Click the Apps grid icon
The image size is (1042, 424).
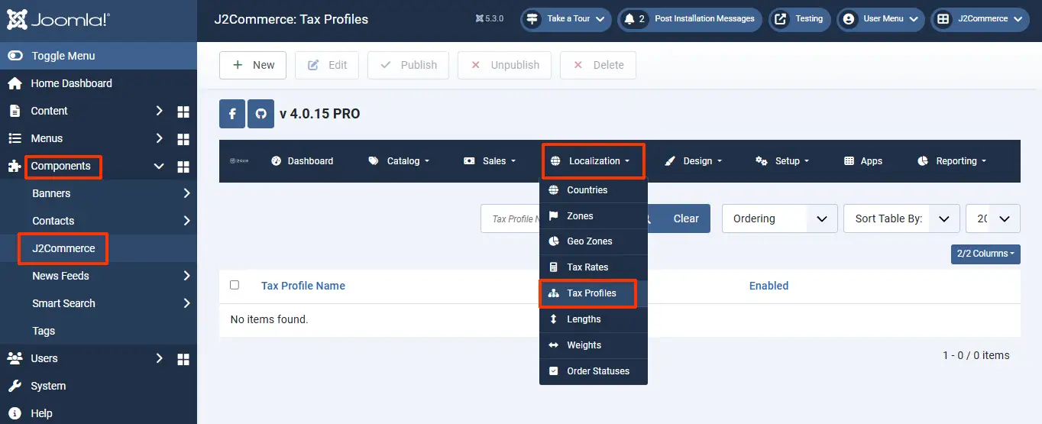tap(849, 161)
